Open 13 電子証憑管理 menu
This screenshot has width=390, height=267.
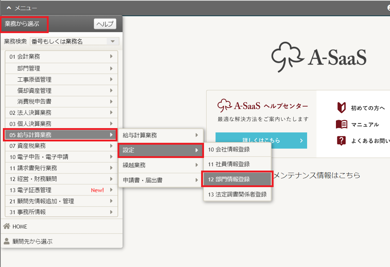61,190
